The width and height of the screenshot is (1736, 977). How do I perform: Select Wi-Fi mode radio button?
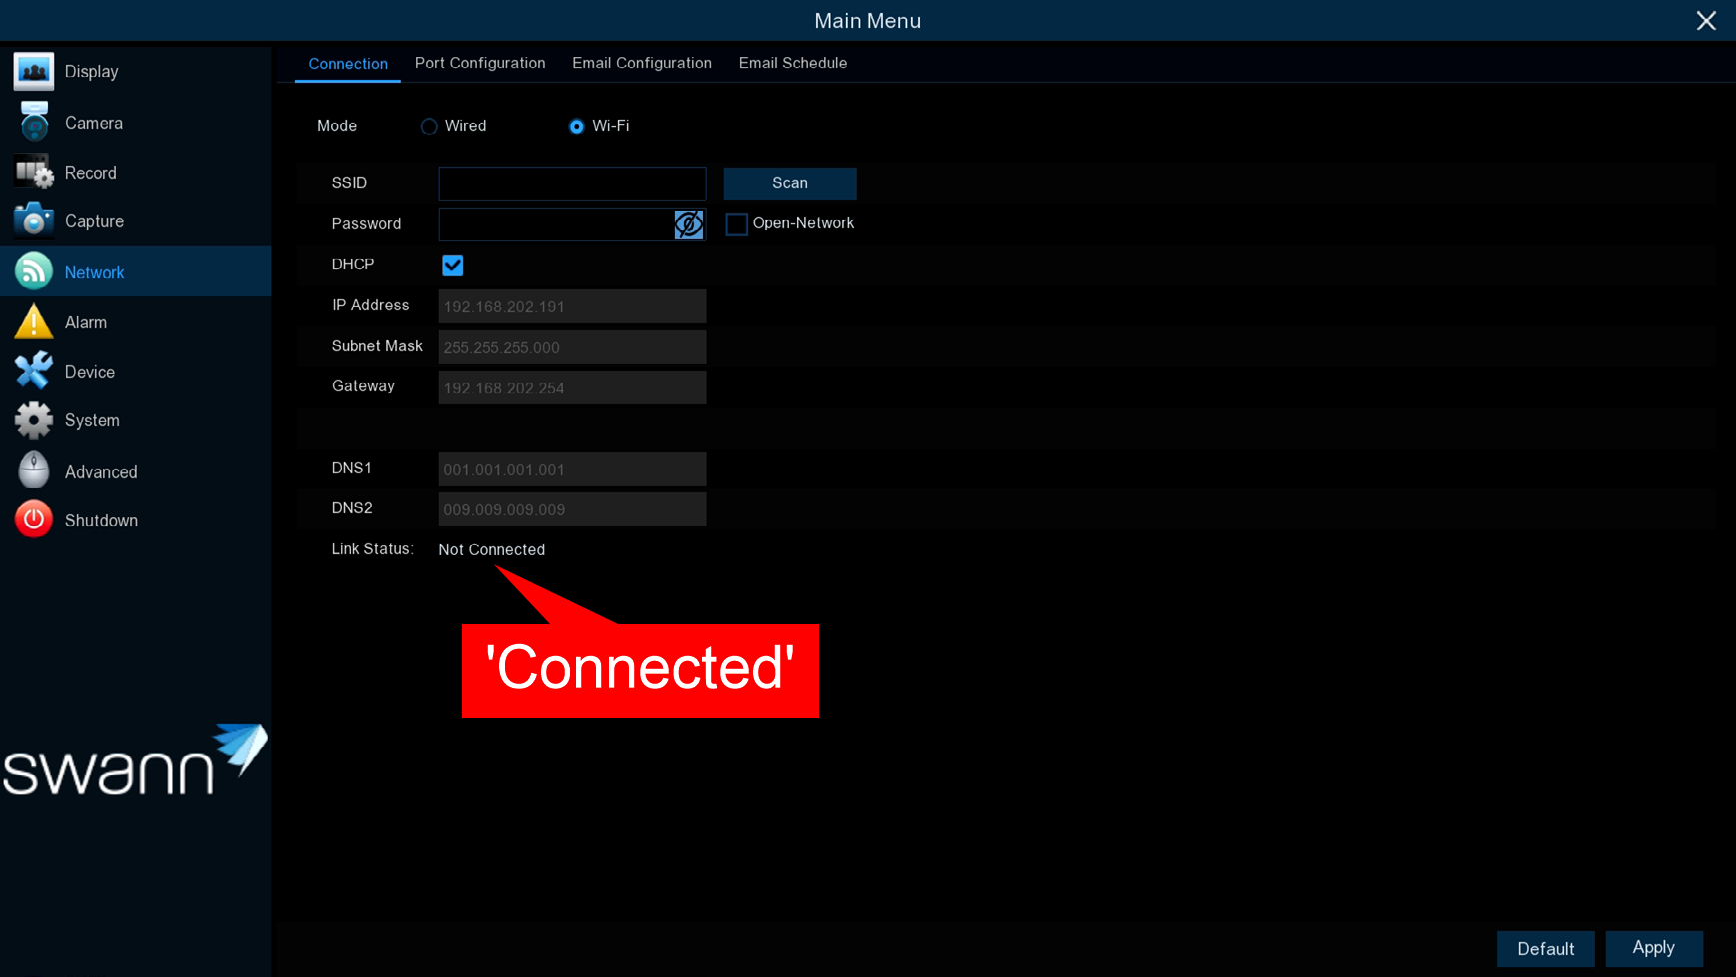tap(576, 127)
